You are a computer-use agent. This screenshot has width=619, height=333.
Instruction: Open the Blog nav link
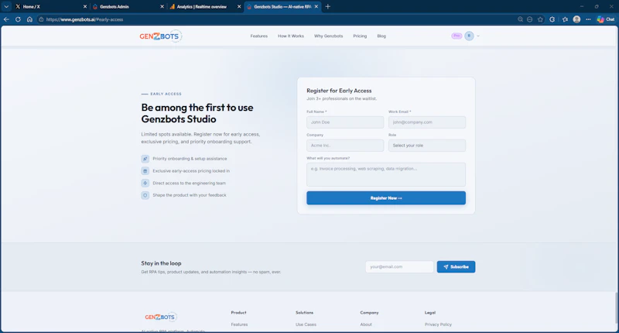click(381, 36)
